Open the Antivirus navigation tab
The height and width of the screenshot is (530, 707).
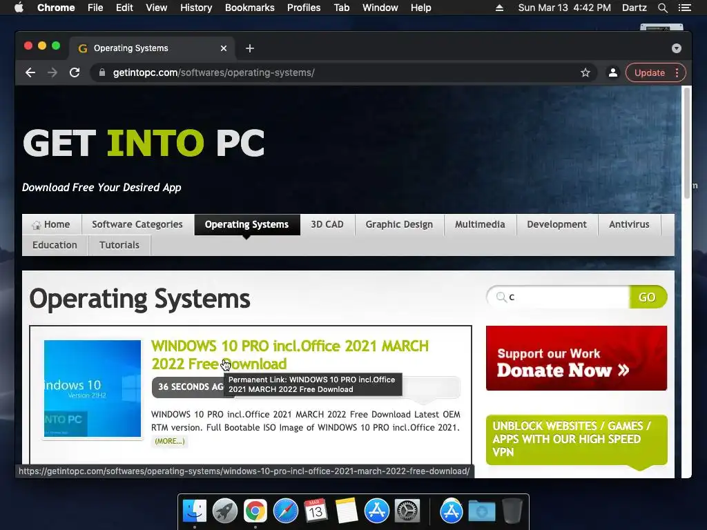[x=629, y=224]
